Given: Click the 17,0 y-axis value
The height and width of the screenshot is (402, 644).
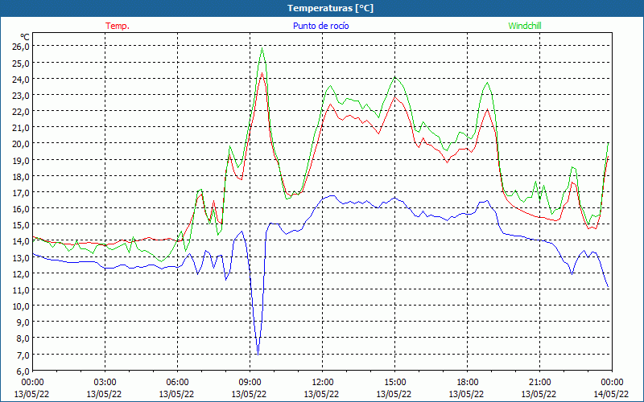Looking at the screenshot, I should click(x=21, y=192).
